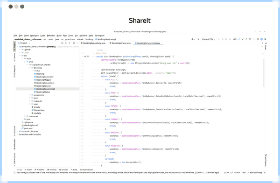The width and height of the screenshot is (280, 183).
Task: Collapse the src folder
Action: (x=20, y=56)
